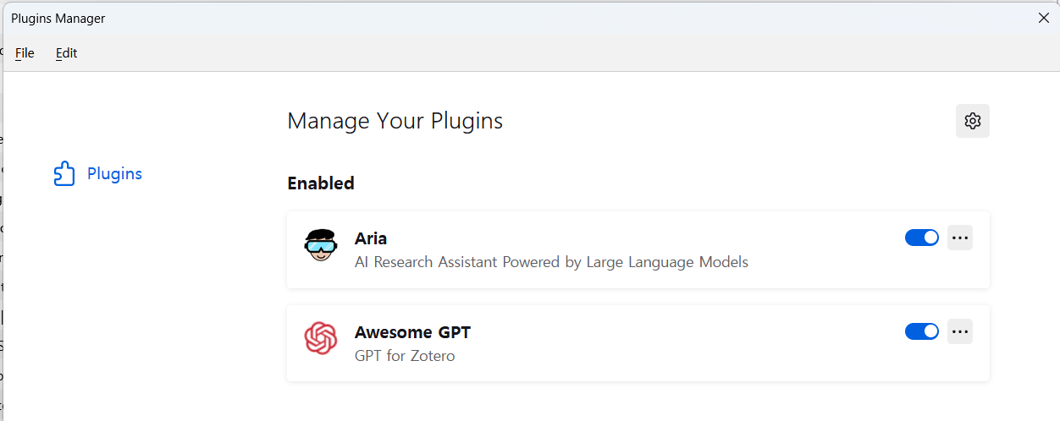Screen dimensions: 1060x421
Task: Click the Enabled section heading
Action: [x=321, y=183]
